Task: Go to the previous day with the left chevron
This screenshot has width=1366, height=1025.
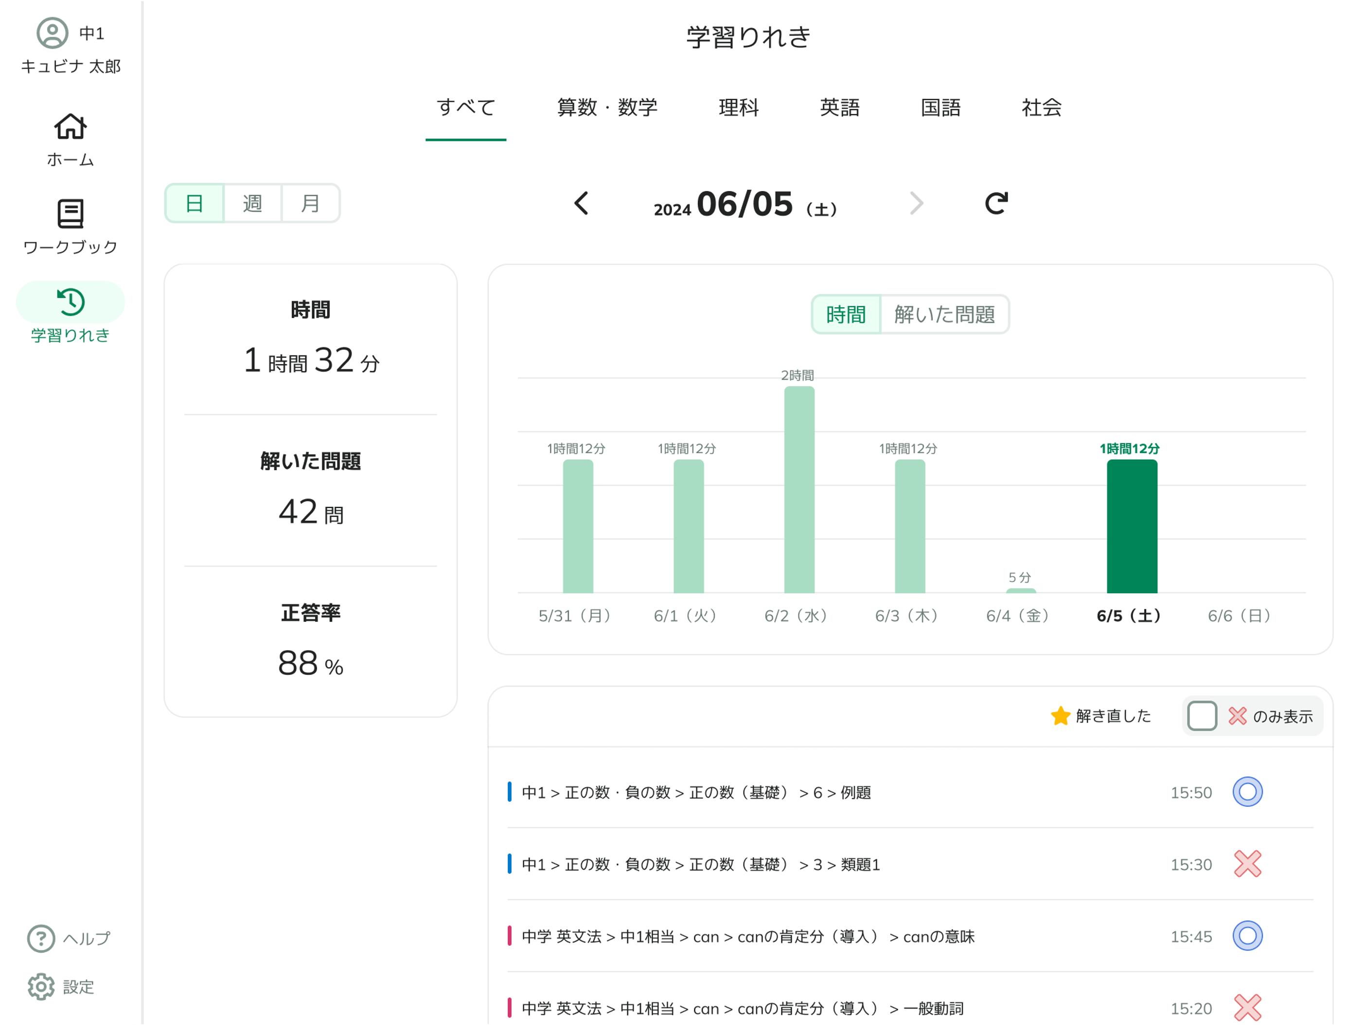Action: pos(581,204)
